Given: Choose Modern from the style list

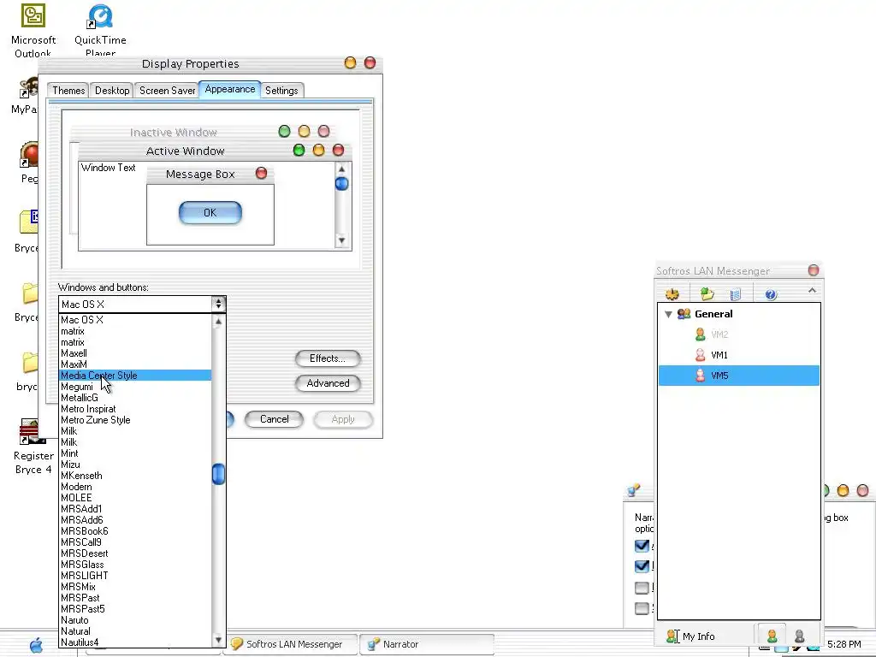Looking at the screenshot, I should 134,487.
